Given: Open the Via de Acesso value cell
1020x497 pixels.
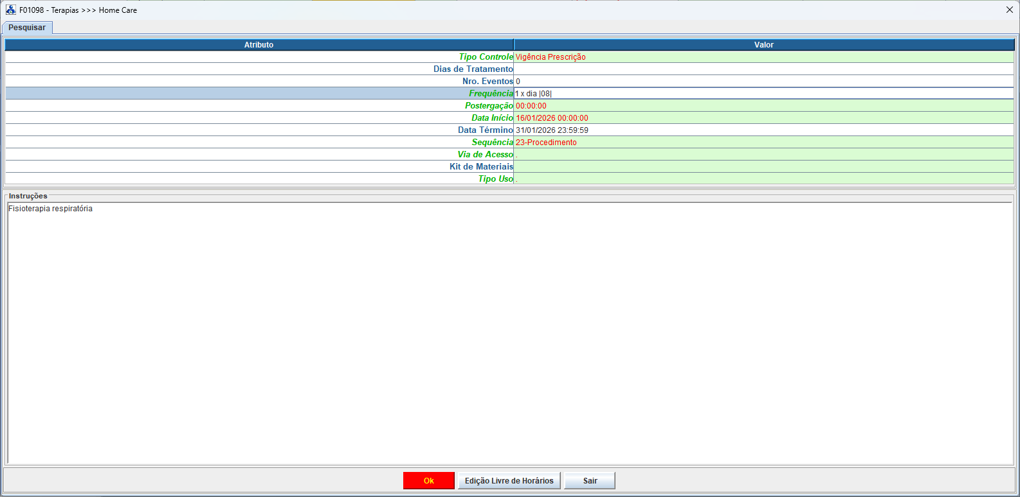Looking at the screenshot, I should [x=763, y=155].
